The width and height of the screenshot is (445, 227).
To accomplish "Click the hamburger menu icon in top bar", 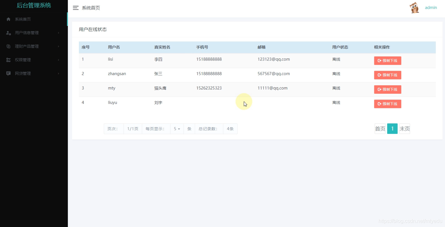I will (76, 8).
